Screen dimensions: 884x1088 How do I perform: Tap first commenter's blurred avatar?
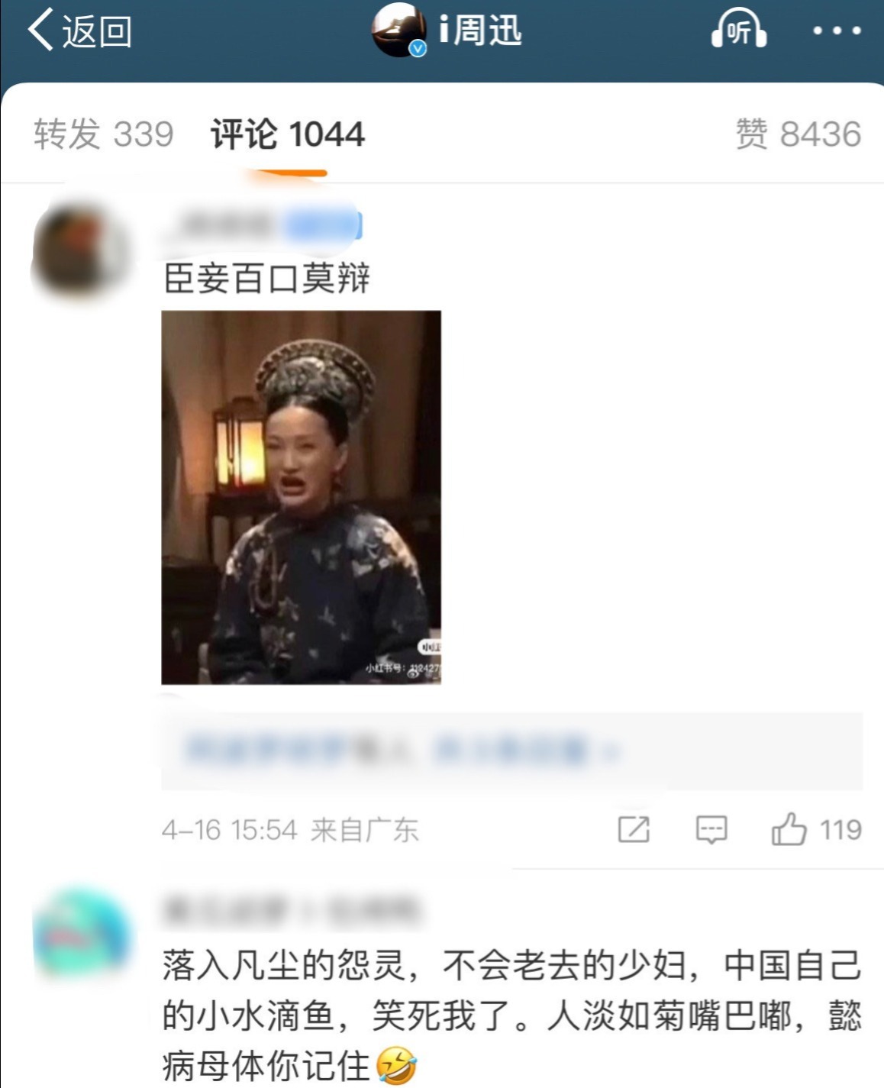tap(80, 250)
